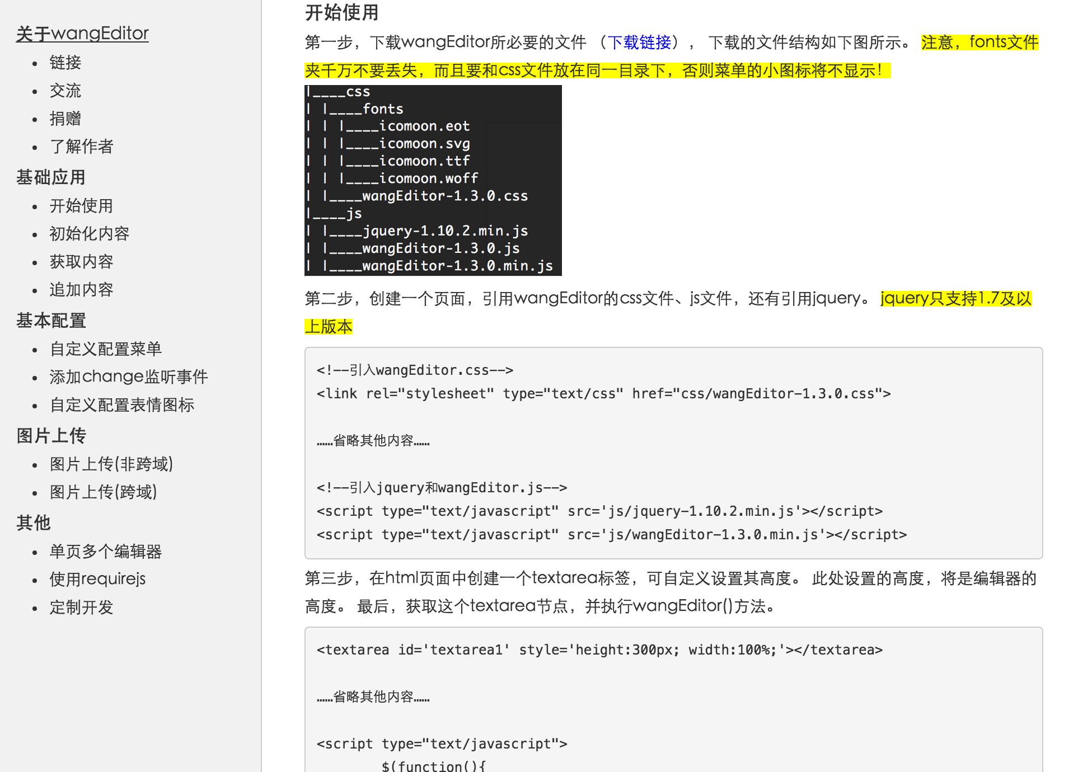
Task: Open 自定义配置菜单 sidebar link
Action: pos(106,349)
